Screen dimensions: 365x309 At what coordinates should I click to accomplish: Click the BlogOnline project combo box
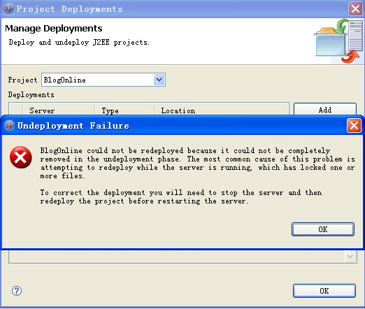coord(103,80)
